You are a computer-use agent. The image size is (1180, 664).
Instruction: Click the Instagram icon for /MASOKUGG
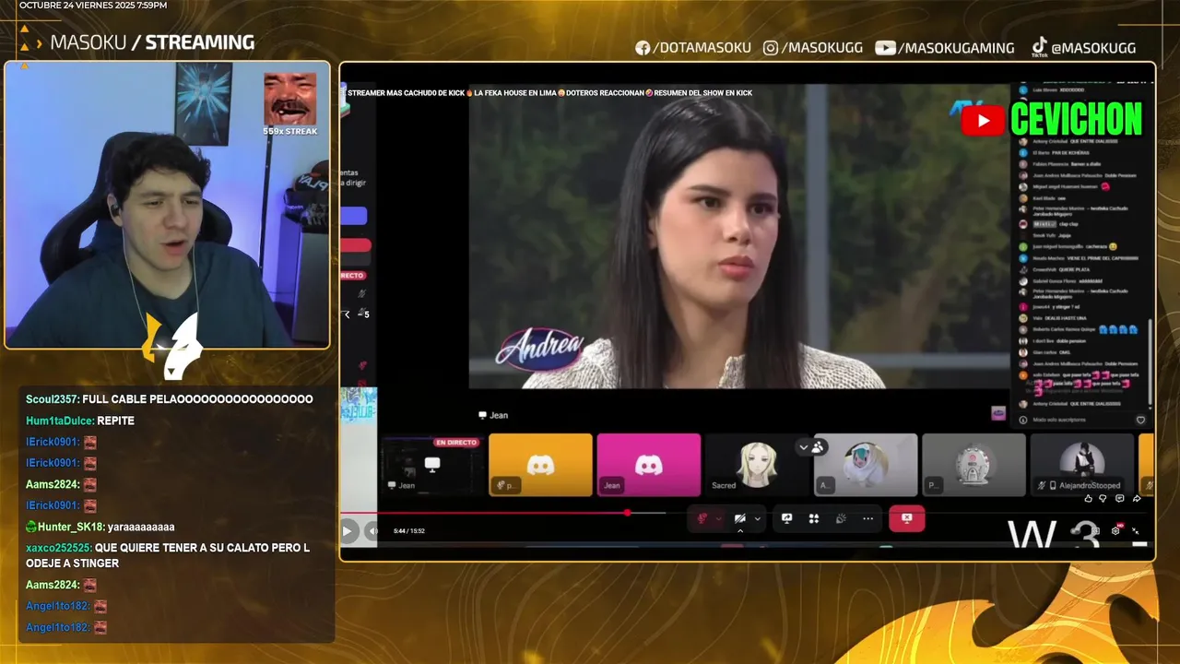click(771, 48)
